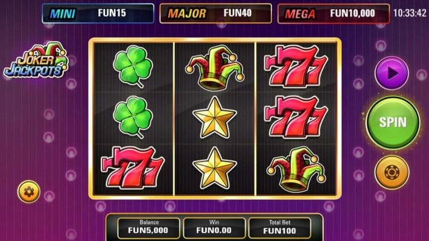The image size is (429, 241).
Task: Click the second clover in left reel
Action: [133, 117]
